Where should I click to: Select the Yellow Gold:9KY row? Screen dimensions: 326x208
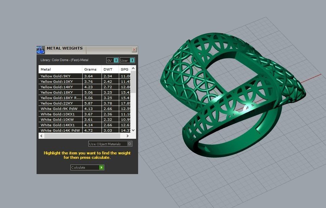pos(84,76)
